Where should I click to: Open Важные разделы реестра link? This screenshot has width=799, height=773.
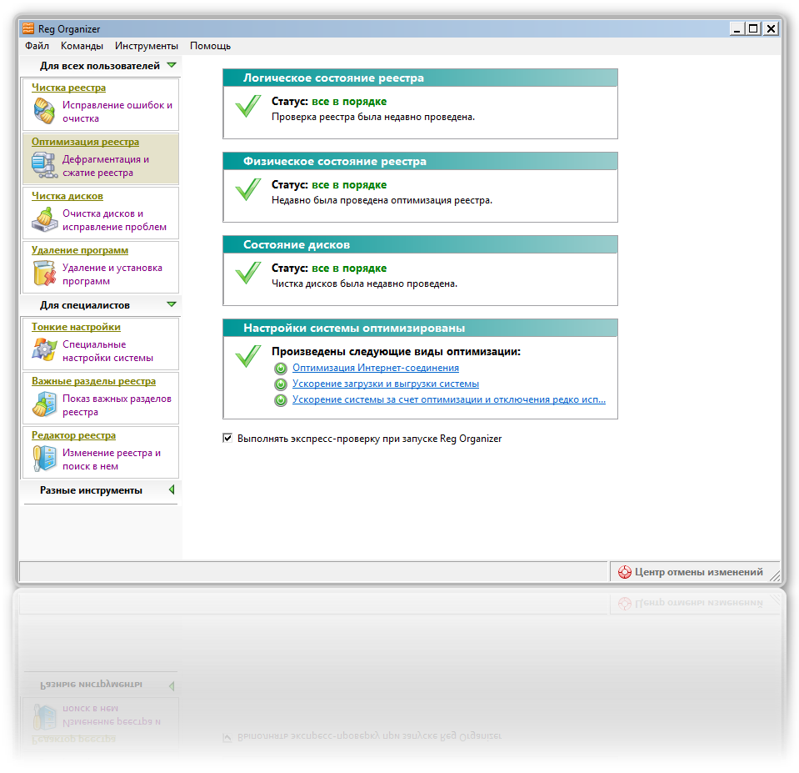pos(94,381)
